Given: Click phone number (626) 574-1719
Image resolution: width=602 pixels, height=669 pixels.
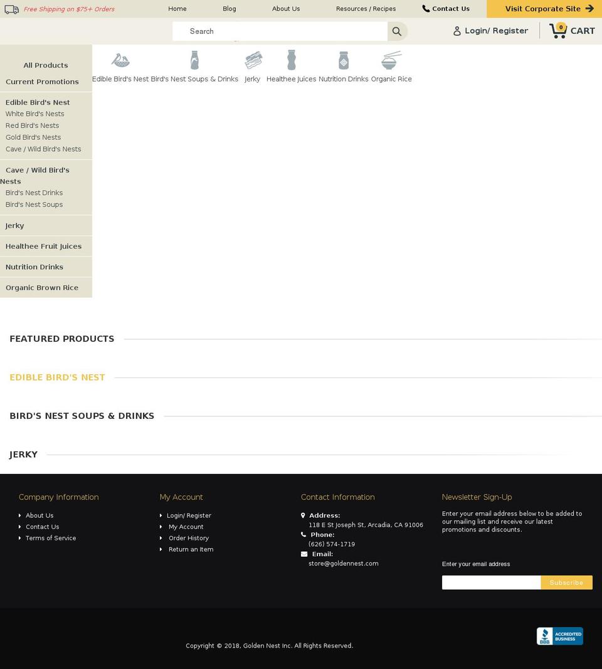Looking at the screenshot, I should coord(332,544).
